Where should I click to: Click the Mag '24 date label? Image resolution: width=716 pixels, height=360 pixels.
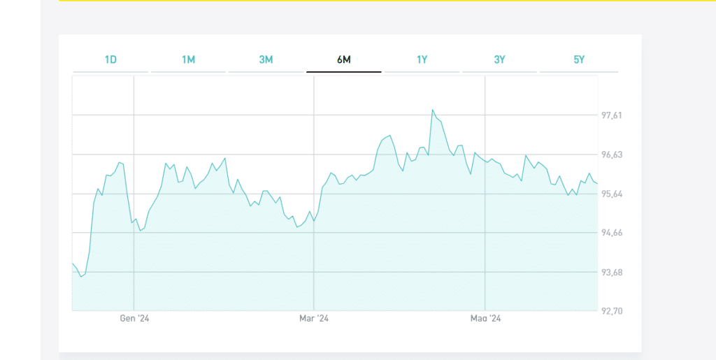(x=485, y=319)
